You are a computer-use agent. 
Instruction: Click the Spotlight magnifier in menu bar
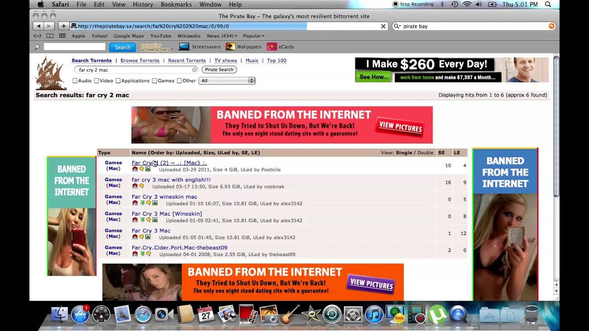click(548, 4)
